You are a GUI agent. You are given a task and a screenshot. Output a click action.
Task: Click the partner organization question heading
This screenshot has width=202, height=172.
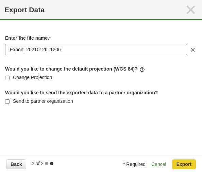(x=81, y=93)
